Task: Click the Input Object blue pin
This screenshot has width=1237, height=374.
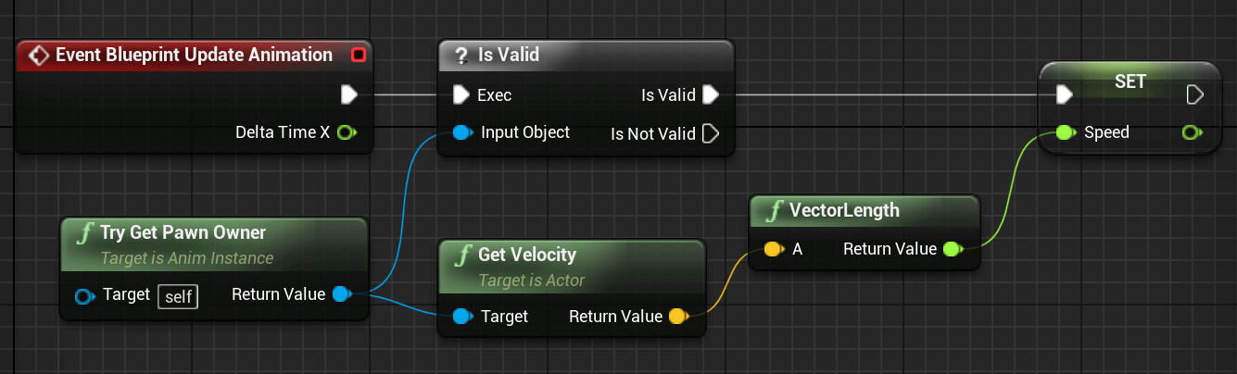Action: (462, 132)
